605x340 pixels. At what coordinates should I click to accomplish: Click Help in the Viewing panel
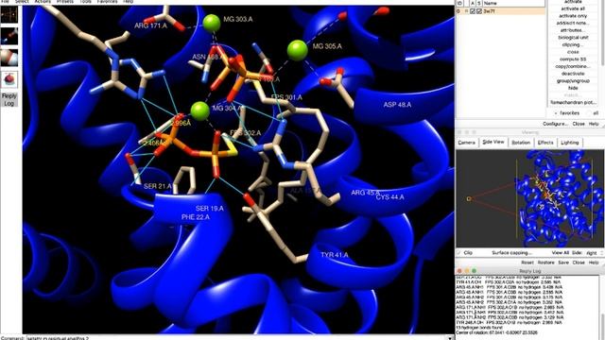click(x=594, y=263)
